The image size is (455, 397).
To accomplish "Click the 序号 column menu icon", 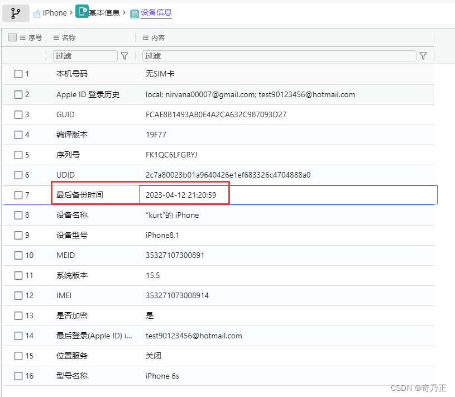I will click(23, 38).
